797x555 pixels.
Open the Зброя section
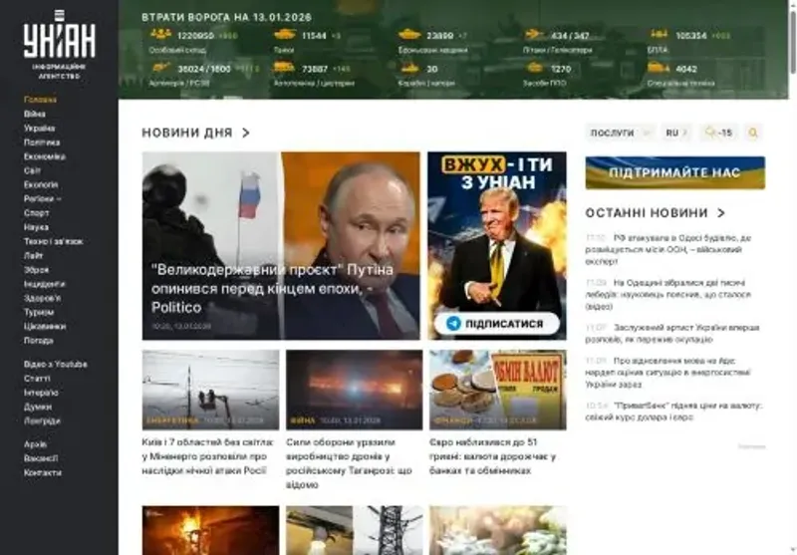click(36, 270)
